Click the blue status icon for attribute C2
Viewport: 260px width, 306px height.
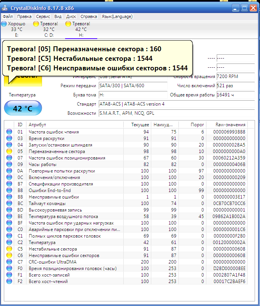pyautogui.click(x=9, y=243)
